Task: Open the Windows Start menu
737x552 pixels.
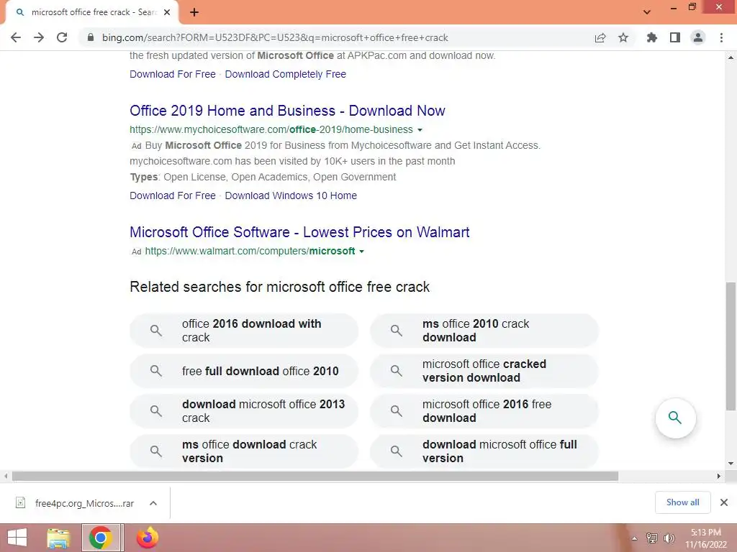Action: [17, 538]
